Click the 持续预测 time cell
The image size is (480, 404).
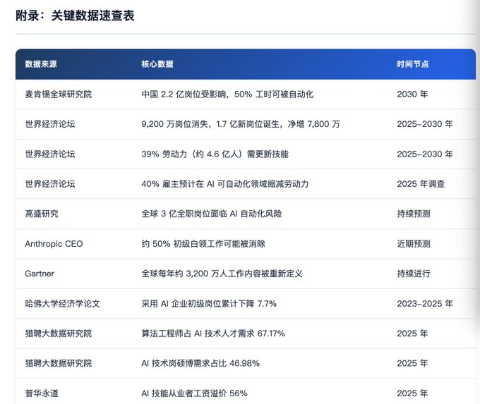(414, 214)
